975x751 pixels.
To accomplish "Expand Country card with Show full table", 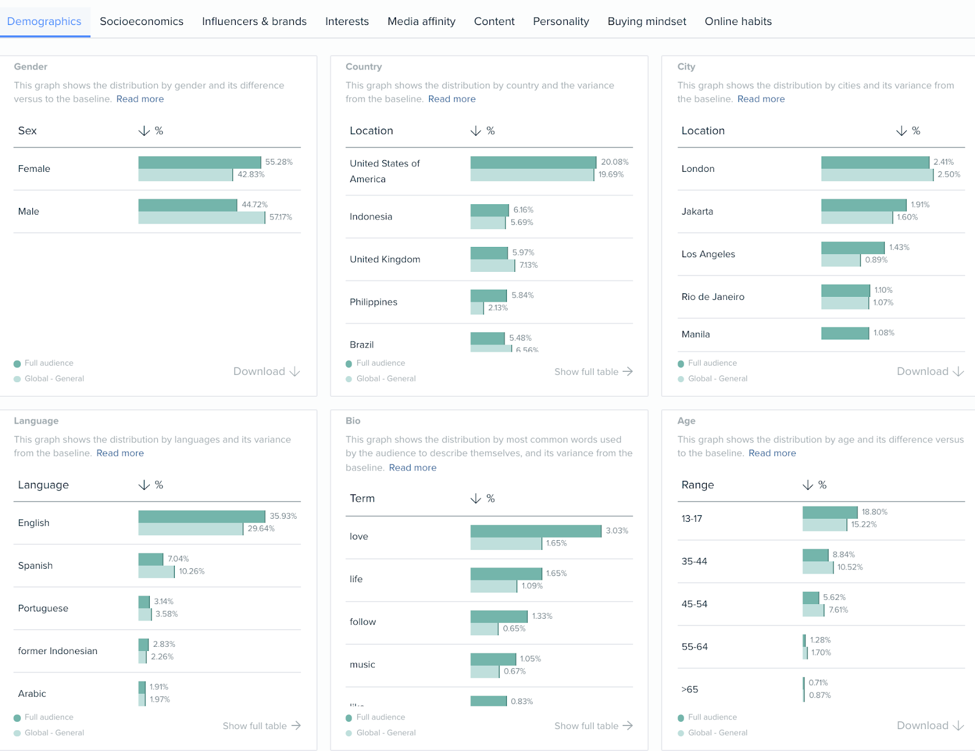I will [594, 372].
